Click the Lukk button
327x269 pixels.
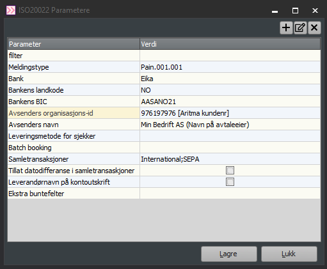289,254
